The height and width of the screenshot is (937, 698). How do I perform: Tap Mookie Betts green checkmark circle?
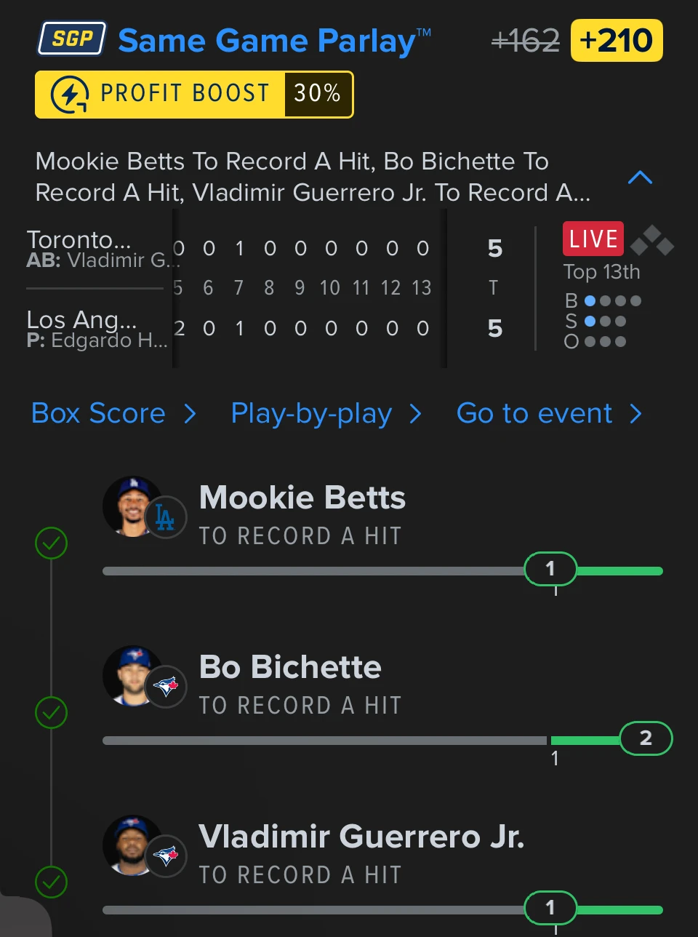[x=51, y=543]
